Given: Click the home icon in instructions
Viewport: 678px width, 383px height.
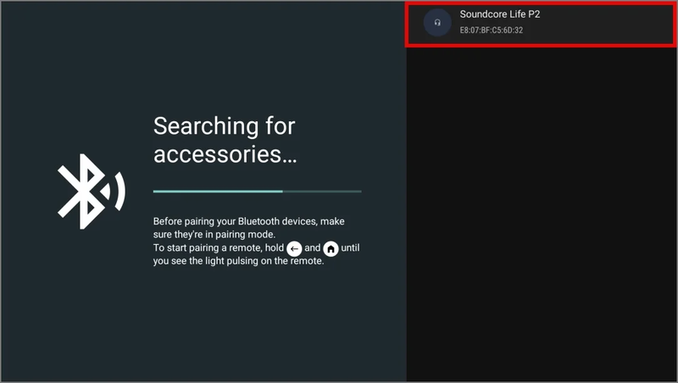Looking at the screenshot, I should [331, 248].
